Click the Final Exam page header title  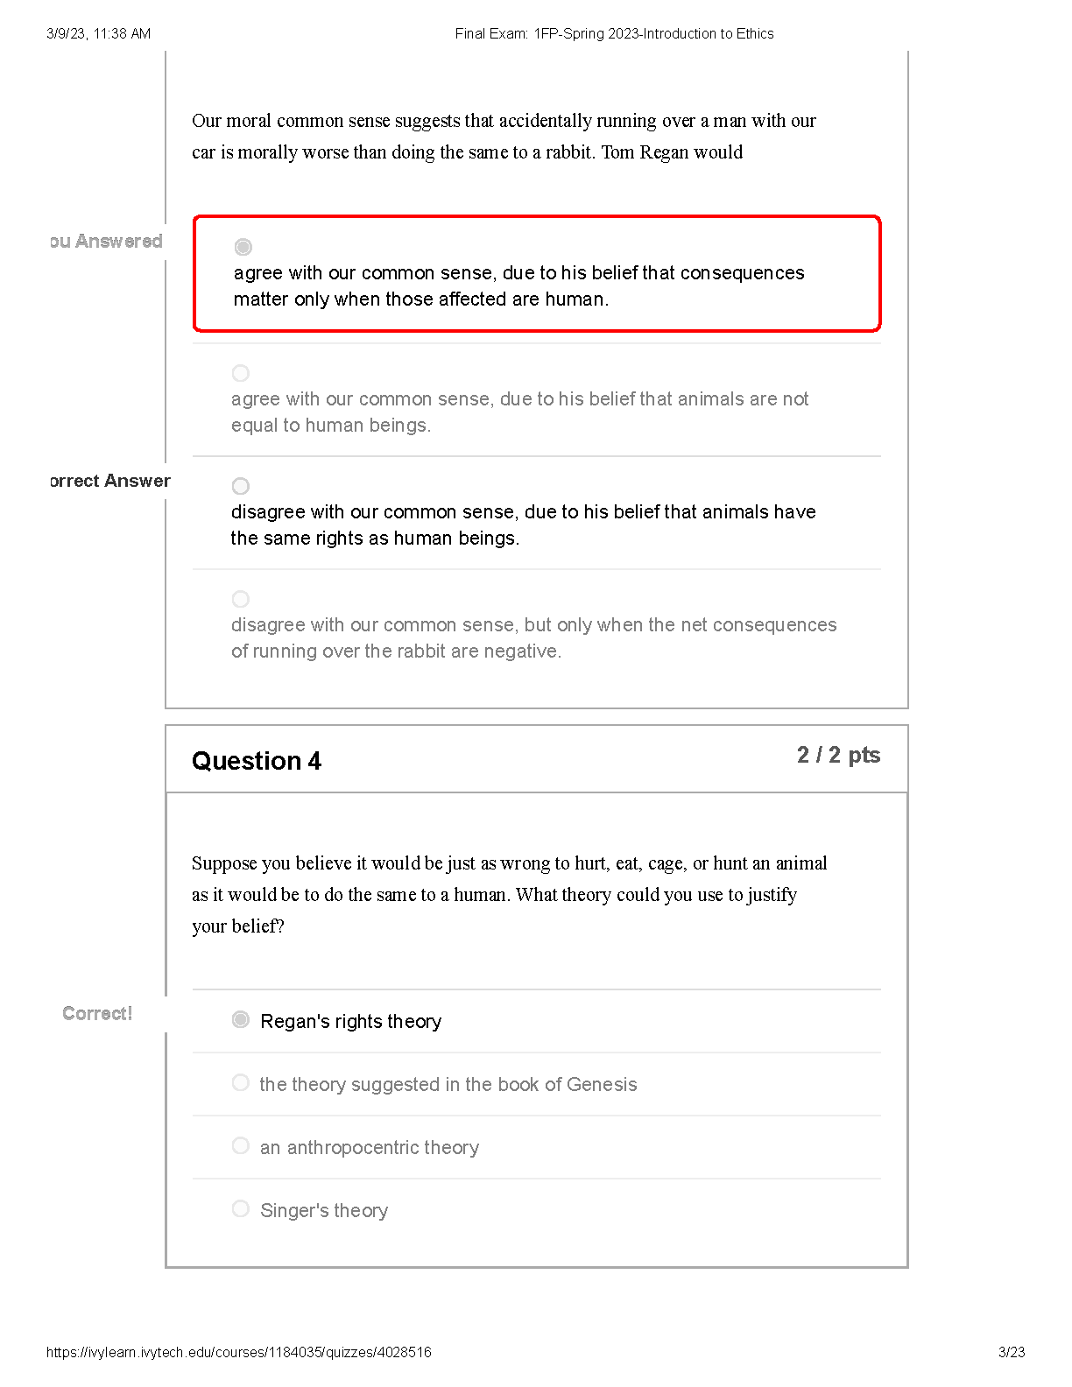tap(614, 33)
